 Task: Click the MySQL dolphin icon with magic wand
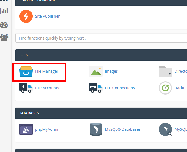[165, 129]
